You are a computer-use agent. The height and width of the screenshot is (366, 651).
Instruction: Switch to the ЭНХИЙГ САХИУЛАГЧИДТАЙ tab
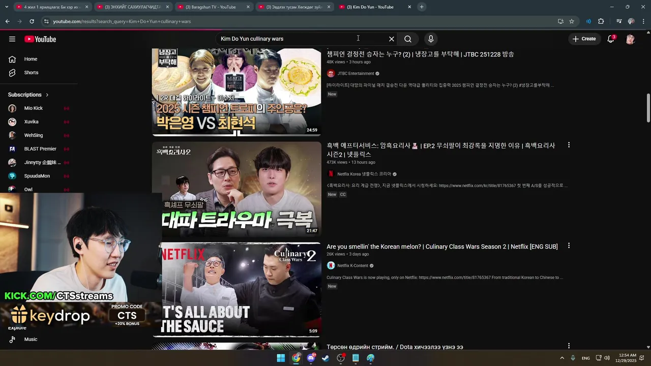[132, 7]
